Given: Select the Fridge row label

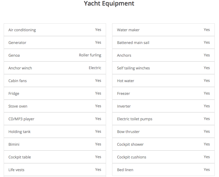Looking at the screenshot, I should [x=14, y=94].
